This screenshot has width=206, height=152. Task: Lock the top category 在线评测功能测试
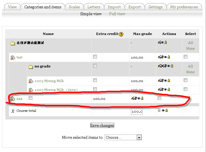point(166,42)
